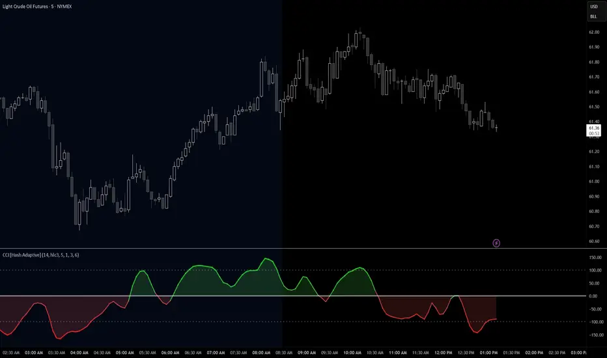Click the 62.00 price scale label
The width and height of the screenshot is (607, 358).
[594, 32]
